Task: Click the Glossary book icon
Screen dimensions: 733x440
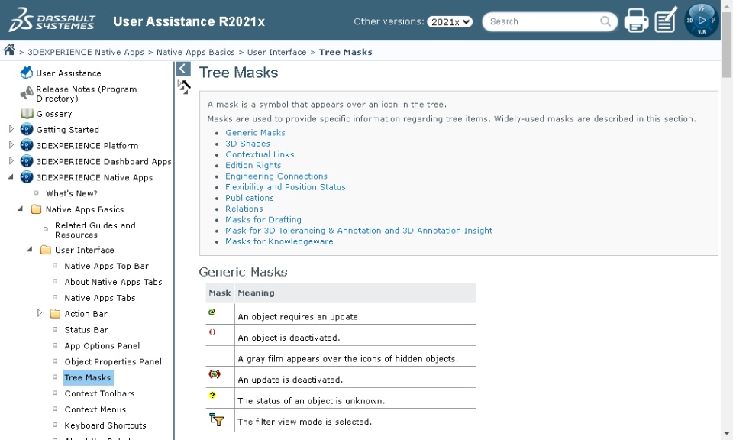Action: click(27, 114)
